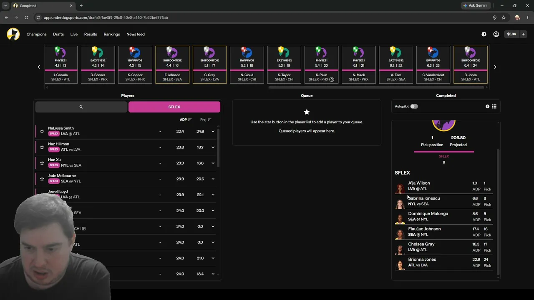Open a new browser tab
The image size is (534, 300).
click(81, 6)
